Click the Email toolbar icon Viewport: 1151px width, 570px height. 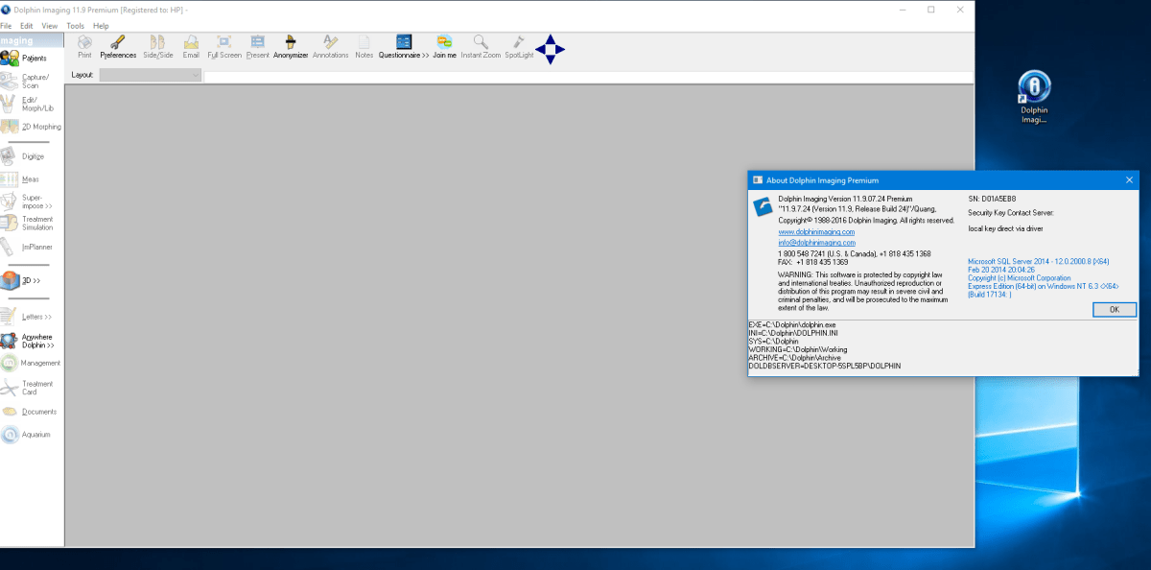click(191, 47)
